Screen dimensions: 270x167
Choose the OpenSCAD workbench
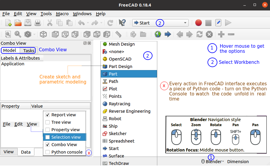click(x=129, y=59)
